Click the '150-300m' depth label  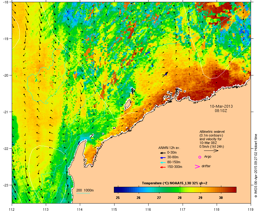pos(175,167)
